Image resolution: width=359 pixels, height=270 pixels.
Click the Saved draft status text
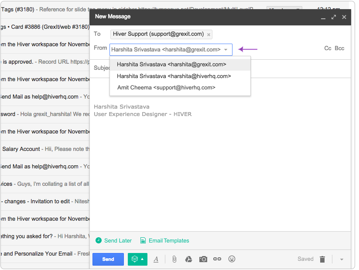[x=305, y=259]
